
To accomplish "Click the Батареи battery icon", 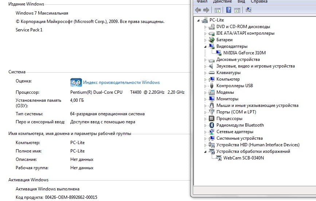I will 212,40.
